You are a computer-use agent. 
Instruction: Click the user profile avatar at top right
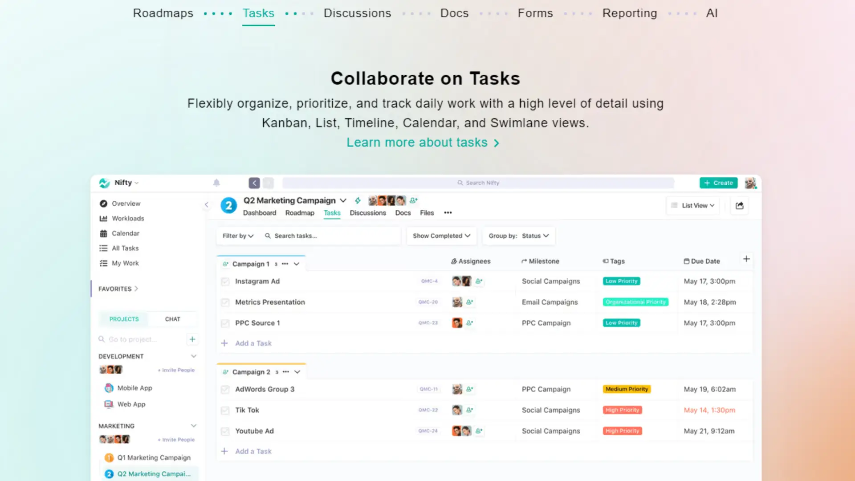coord(750,183)
